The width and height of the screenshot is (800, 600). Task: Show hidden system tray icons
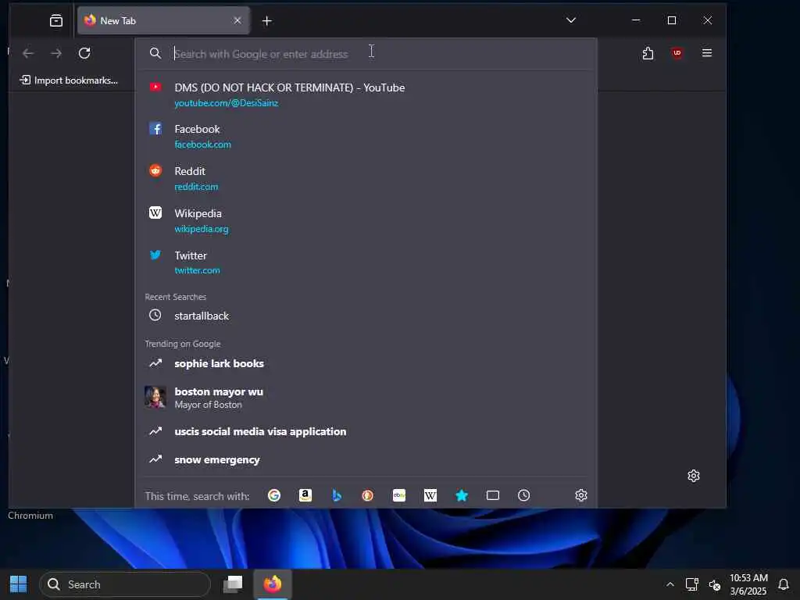click(x=670, y=584)
